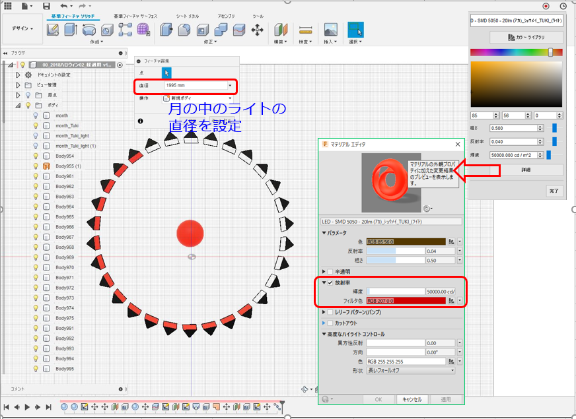Open the デザイン workspace dropdown
Viewport: 576px width, 419px height.
click(x=22, y=28)
